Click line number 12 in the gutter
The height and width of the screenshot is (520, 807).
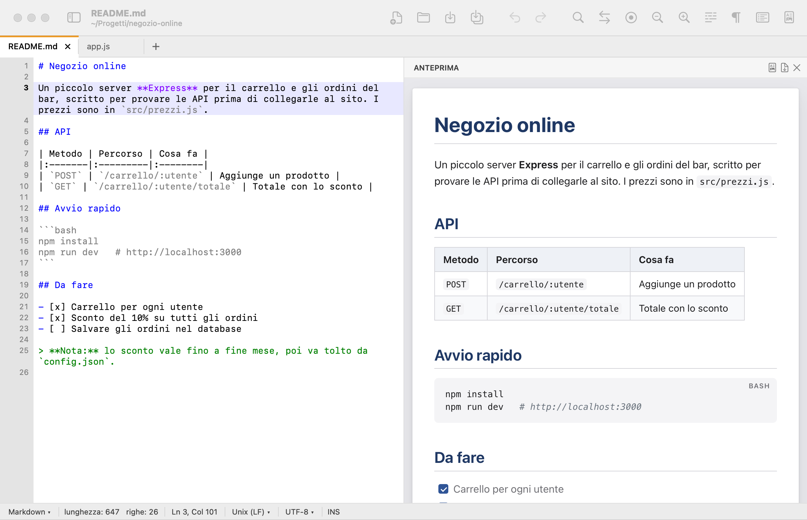24,208
